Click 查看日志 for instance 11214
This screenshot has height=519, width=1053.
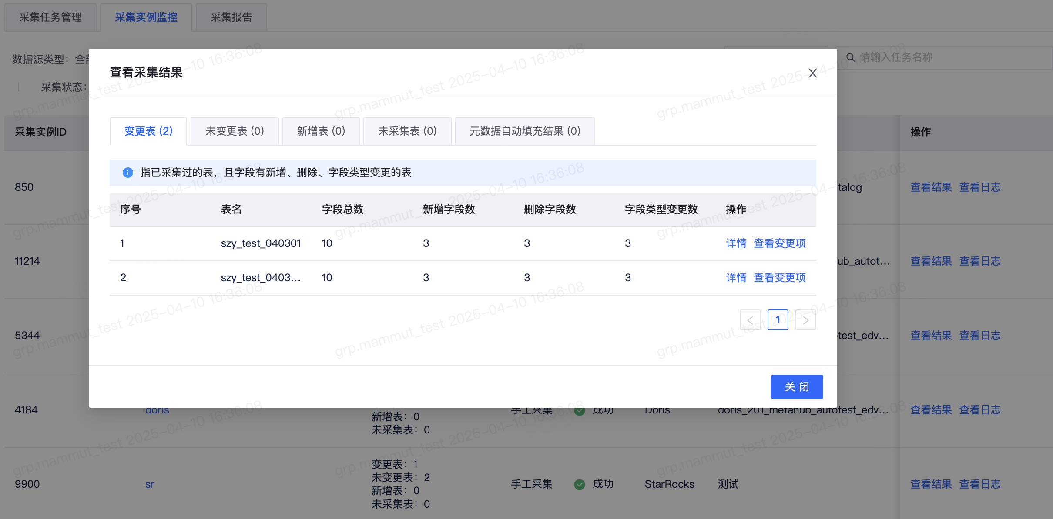(980, 261)
